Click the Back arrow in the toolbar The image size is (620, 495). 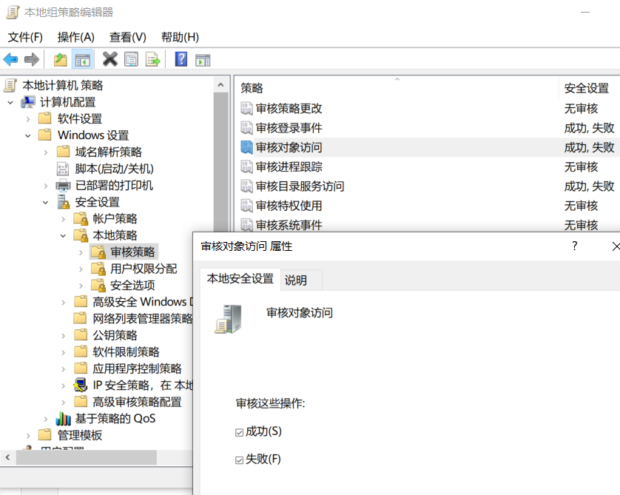tap(10, 60)
